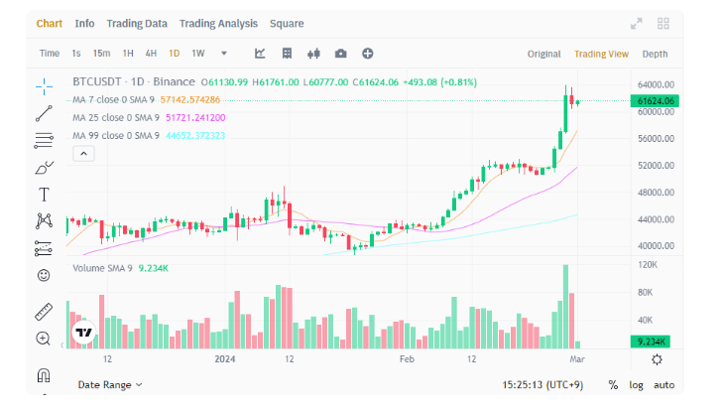Click the BTCUSDT symbol title
723x413 pixels.
coord(134,81)
